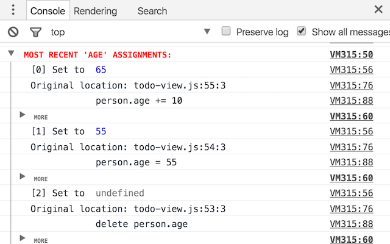390x244 pixels.
Task: Toggle the console filter funnel icon
Action: coord(35,32)
